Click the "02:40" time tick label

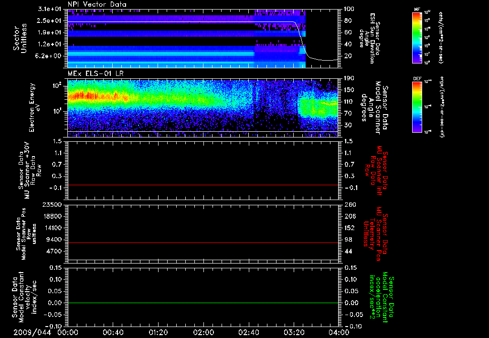point(248,332)
